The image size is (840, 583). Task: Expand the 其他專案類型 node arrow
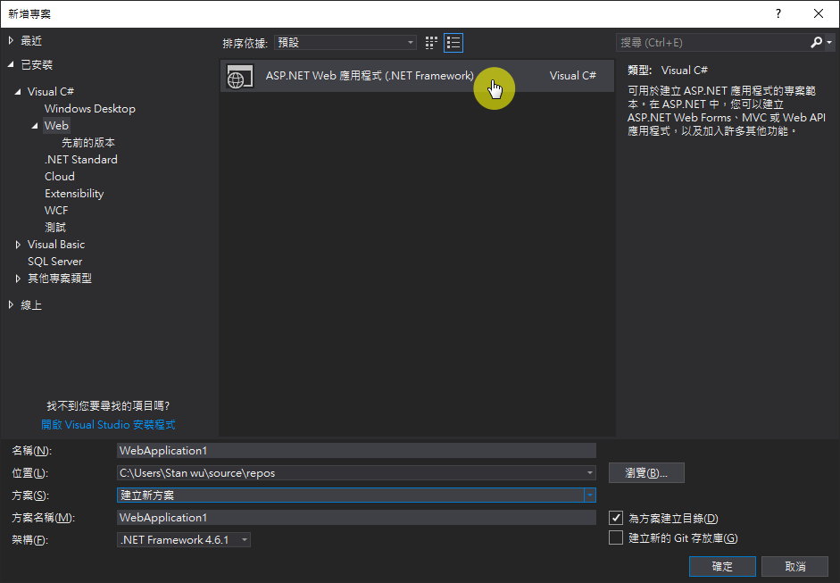(18, 279)
